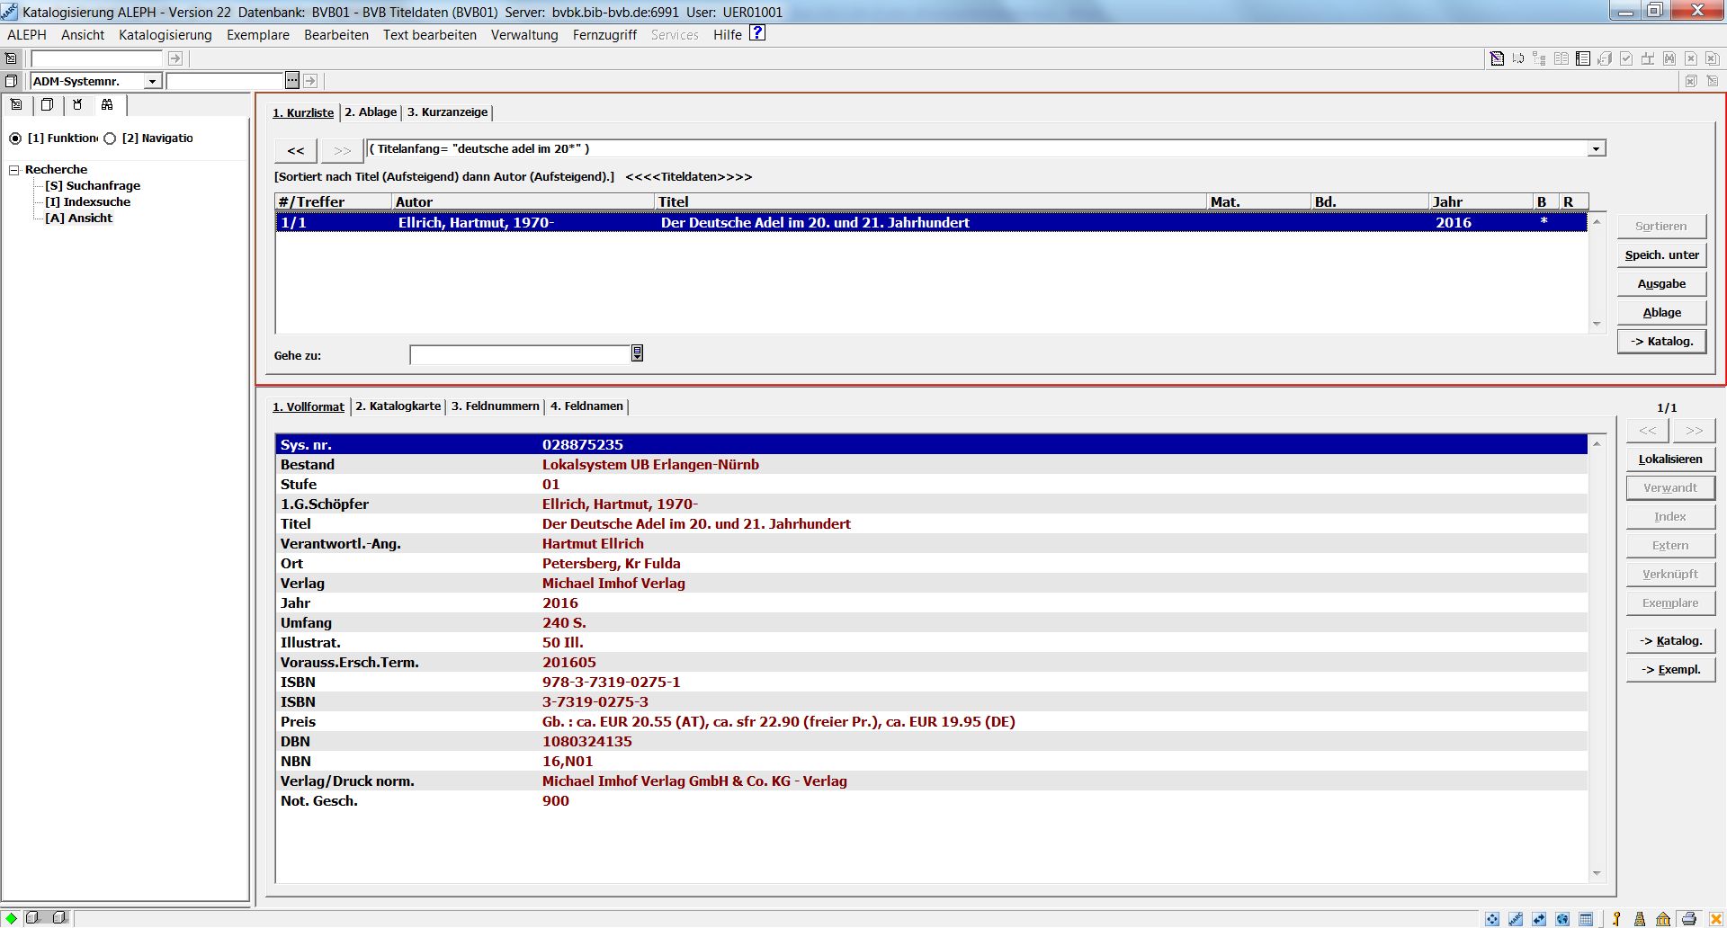Click the Gehe zu input field
Screen dimensions: 1727x928
520,355
